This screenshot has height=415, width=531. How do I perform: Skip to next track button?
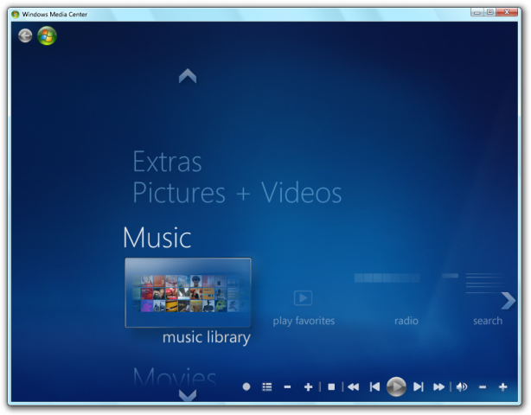(419, 386)
